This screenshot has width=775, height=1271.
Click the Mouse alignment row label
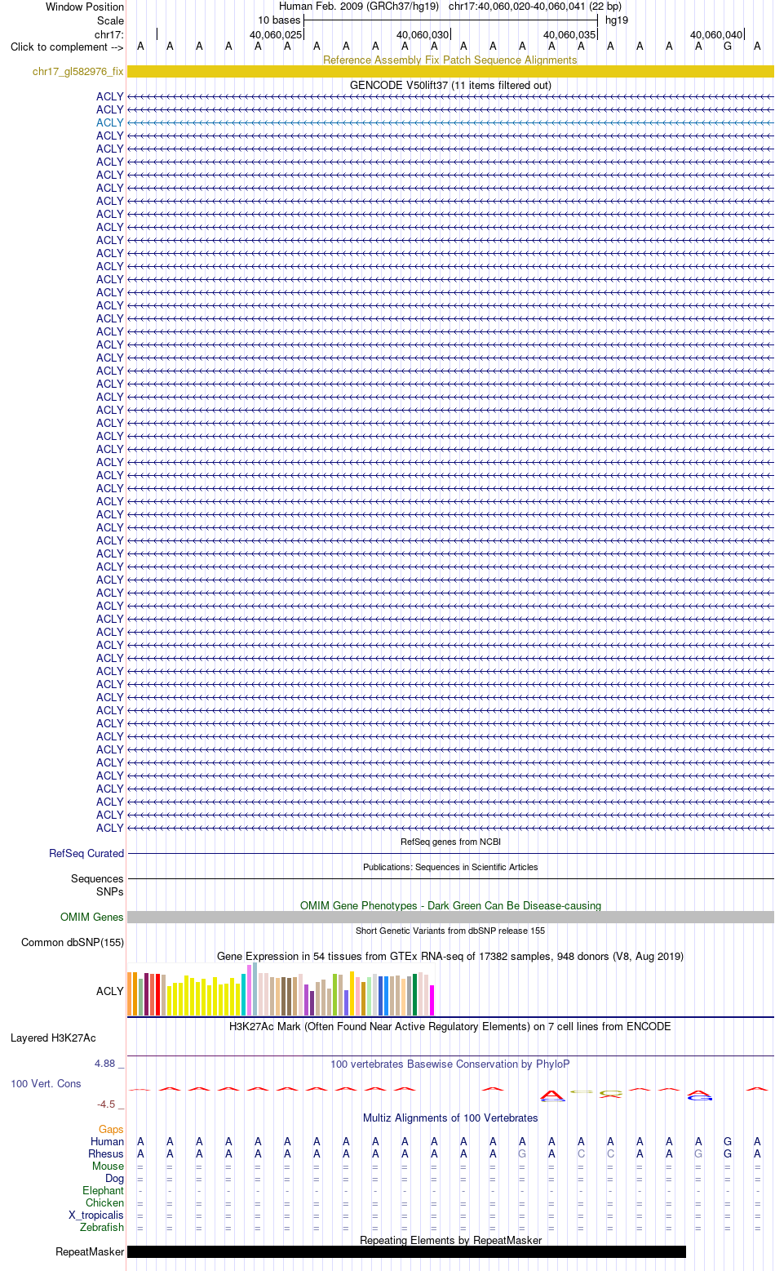(x=108, y=1166)
